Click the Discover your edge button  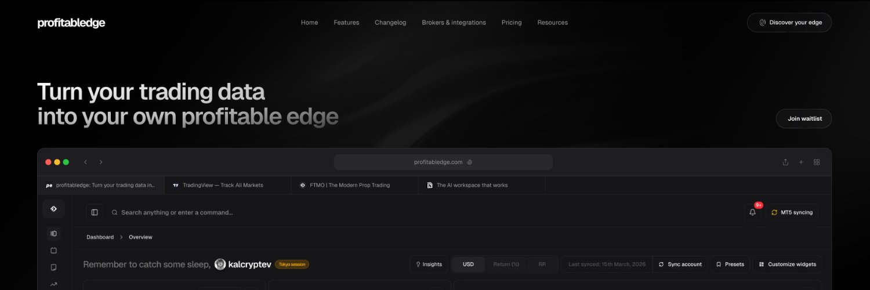pyautogui.click(x=789, y=23)
